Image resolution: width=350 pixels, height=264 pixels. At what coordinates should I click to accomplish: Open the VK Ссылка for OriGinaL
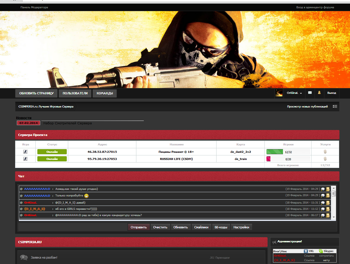click(309, 256)
